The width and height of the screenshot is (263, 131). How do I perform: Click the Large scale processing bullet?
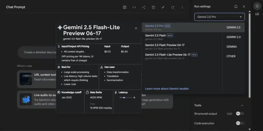(77, 72)
